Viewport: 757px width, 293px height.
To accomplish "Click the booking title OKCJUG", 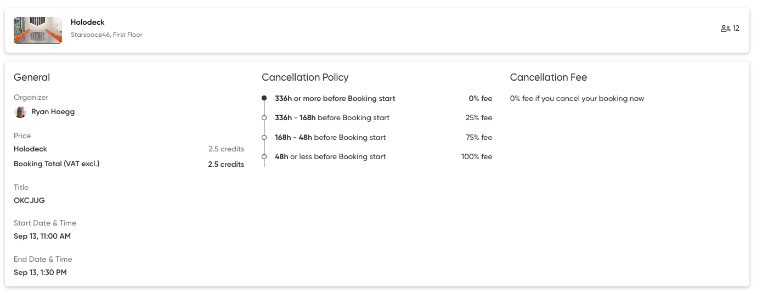I will tap(29, 200).
